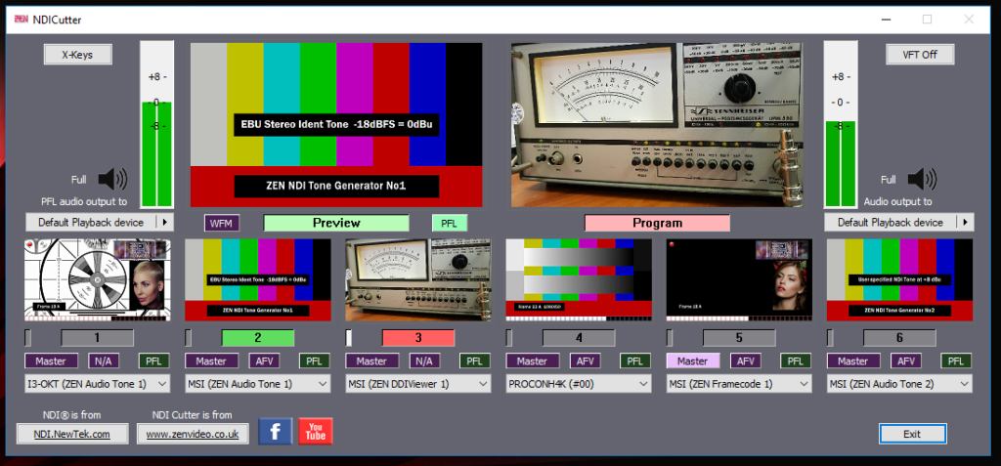This screenshot has height=466, width=1001.
Task: Toggle PFL on channel 2
Action: coord(315,360)
